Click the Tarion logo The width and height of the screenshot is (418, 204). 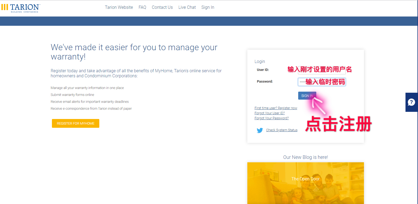pos(21,8)
